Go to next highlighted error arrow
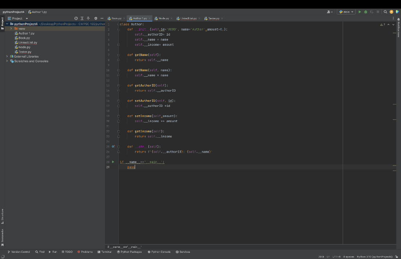 (393, 25)
